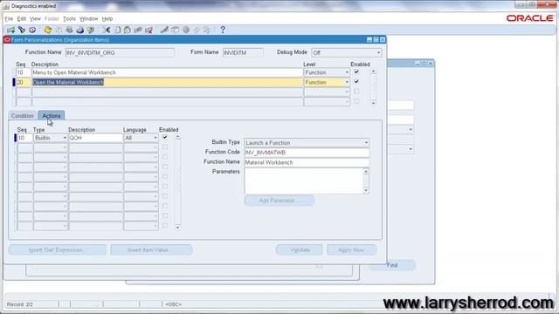Image resolution: width=559 pixels, height=314 pixels.
Task: Click the Translations globe toolbar icon
Action: pyautogui.click(x=186, y=30)
